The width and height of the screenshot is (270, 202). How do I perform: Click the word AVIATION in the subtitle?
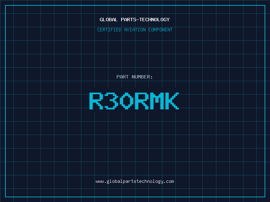tap(135, 30)
